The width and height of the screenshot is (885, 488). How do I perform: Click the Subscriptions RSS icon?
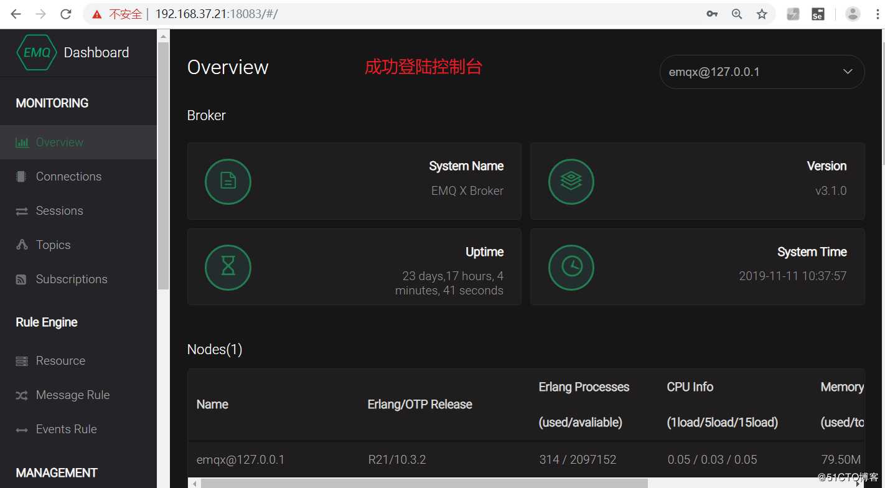pos(21,279)
